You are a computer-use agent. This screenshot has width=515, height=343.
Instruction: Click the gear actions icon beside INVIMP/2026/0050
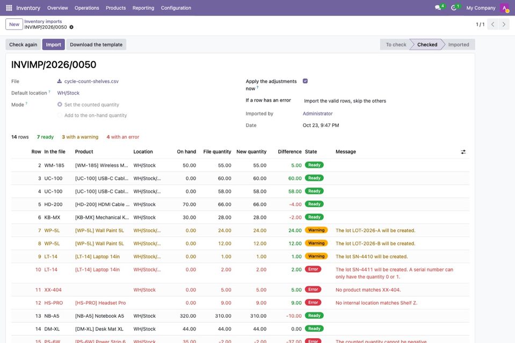[x=71, y=27]
